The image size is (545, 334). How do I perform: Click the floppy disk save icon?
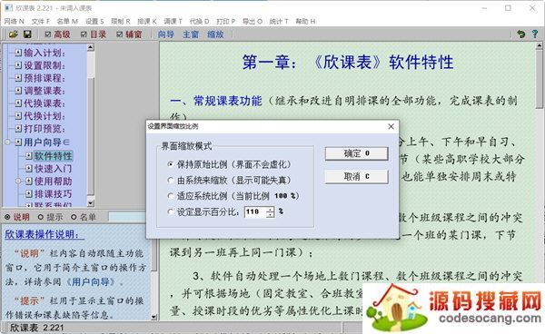pyautogui.click(x=27, y=34)
